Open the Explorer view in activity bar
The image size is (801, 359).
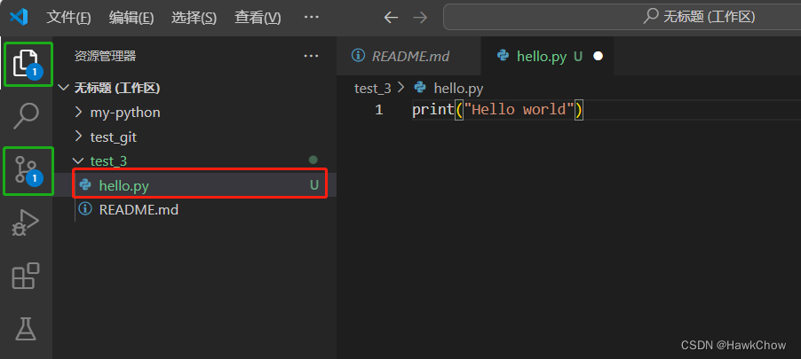point(28,64)
